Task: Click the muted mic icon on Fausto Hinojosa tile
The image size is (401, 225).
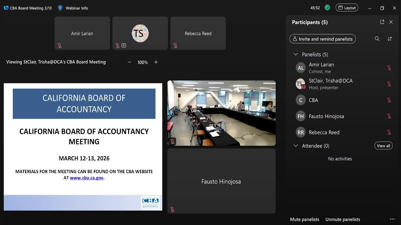Action: [172, 209]
